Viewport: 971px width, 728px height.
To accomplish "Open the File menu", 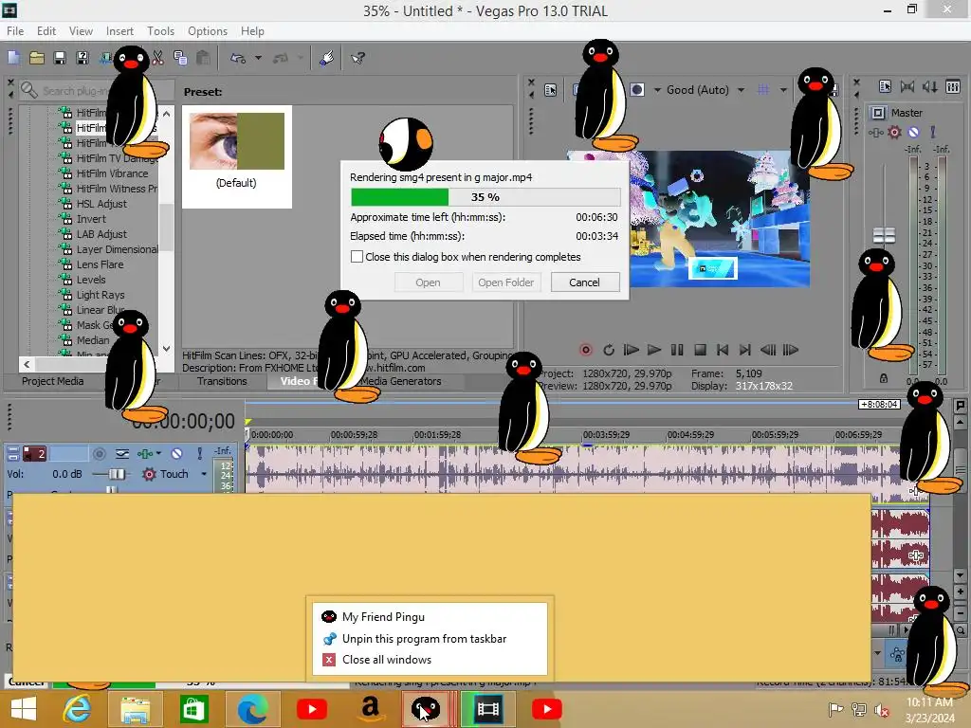I will pos(15,31).
